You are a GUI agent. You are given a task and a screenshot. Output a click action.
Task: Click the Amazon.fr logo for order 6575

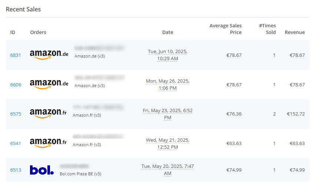point(48,113)
